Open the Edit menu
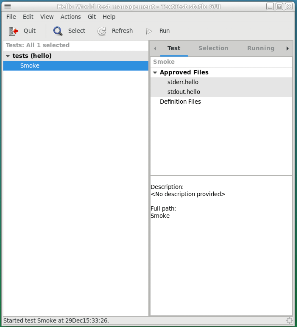Image resolution: width=297 pixels, height=327 pixels. [x=28, y=17]
